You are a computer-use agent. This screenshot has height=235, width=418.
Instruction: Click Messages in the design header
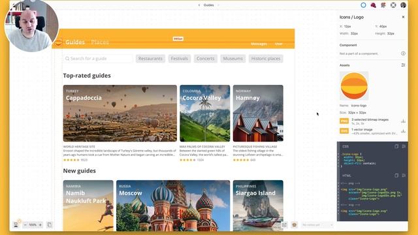259,44
